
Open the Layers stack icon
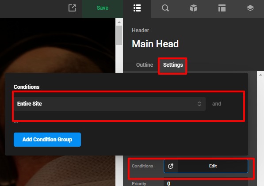[250, 8]
